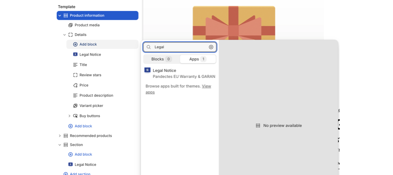Open the Product media block
The image size is (393, 175).
(87, 25)
